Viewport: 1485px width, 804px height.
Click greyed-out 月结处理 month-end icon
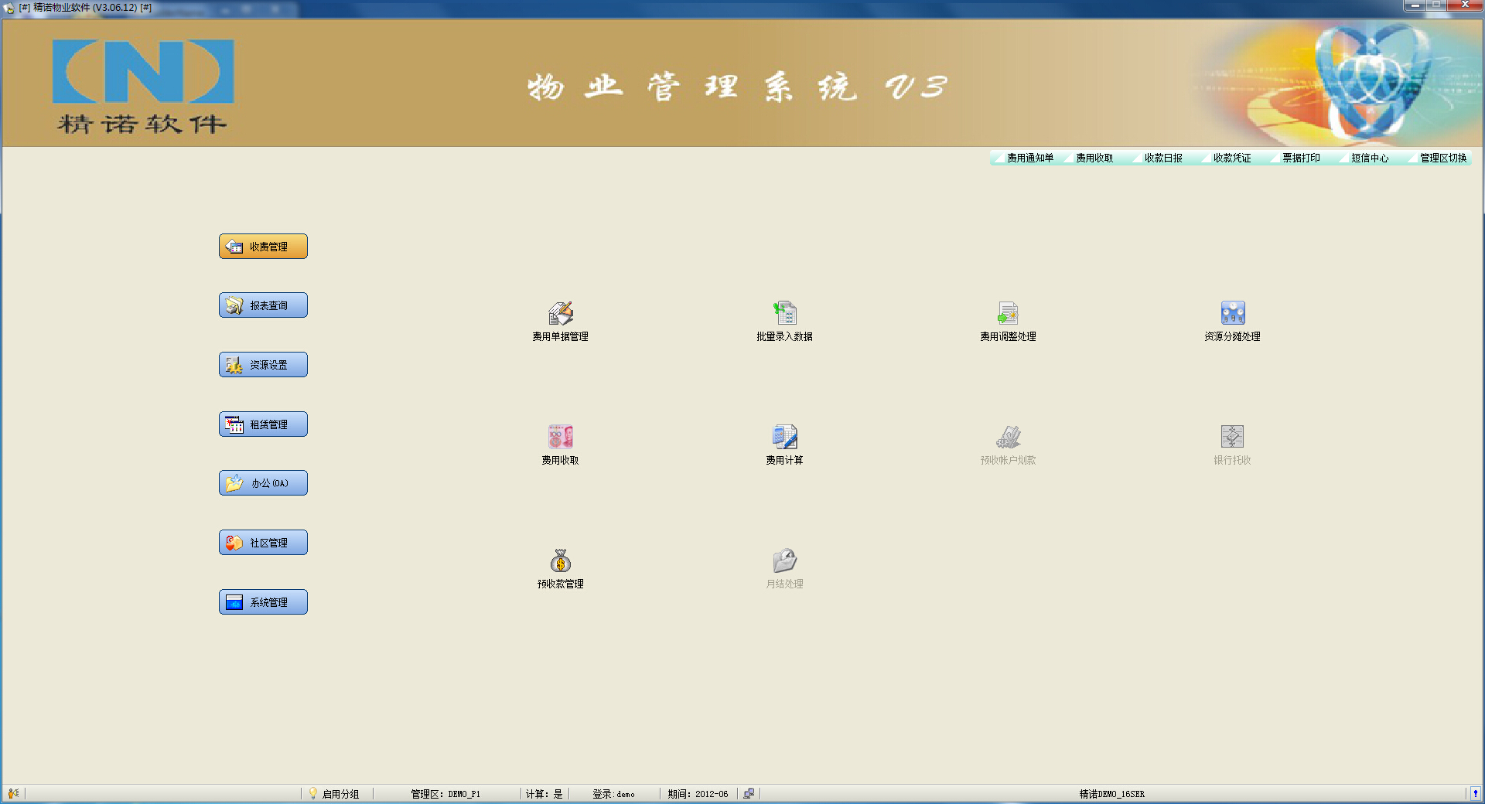785,560
